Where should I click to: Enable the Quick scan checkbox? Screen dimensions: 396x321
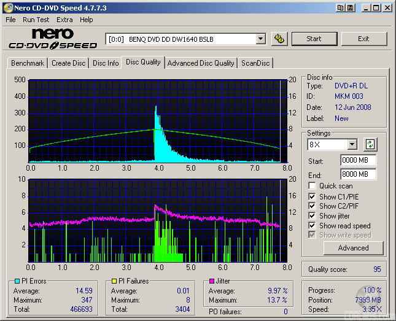point(313,186)
